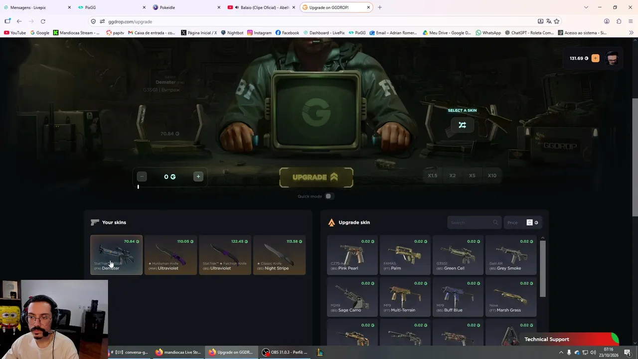Select the X1.5 multiplier
The width and height of the screenshot is (638, 359).
[432, 176]
